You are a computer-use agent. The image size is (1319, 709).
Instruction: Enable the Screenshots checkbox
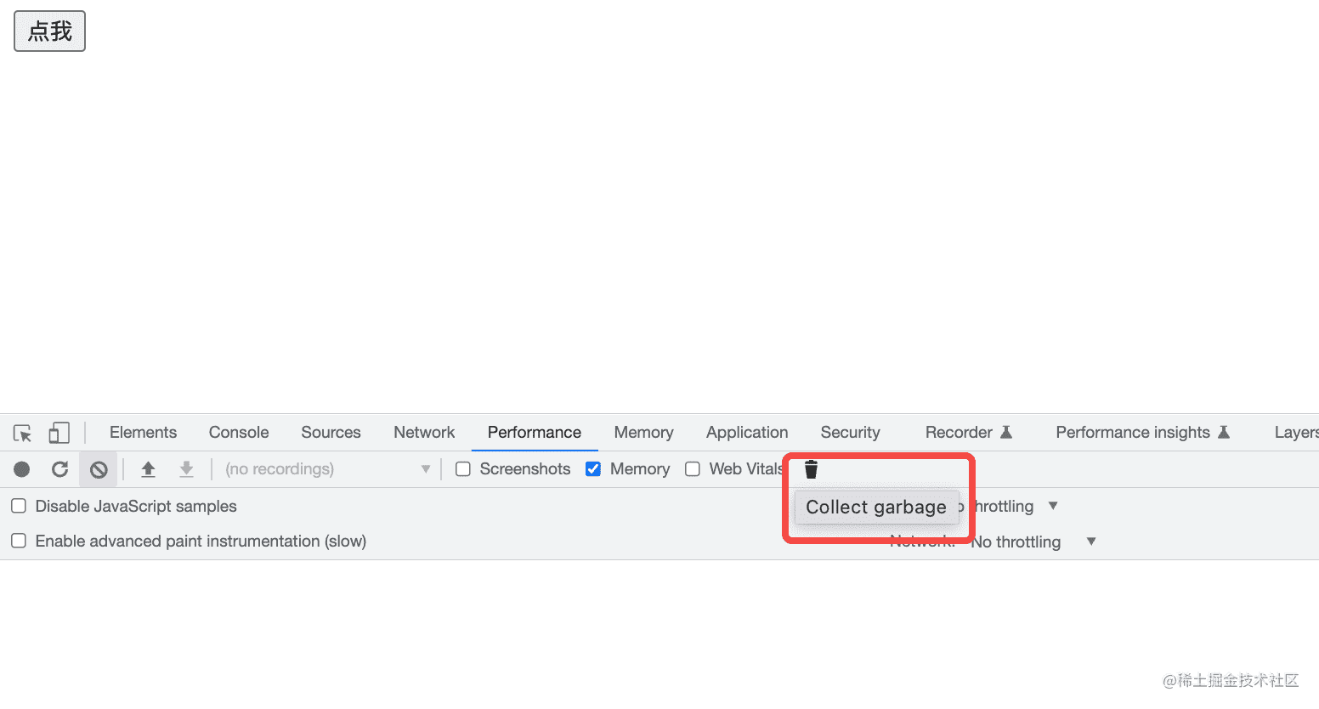coord(463,469)
